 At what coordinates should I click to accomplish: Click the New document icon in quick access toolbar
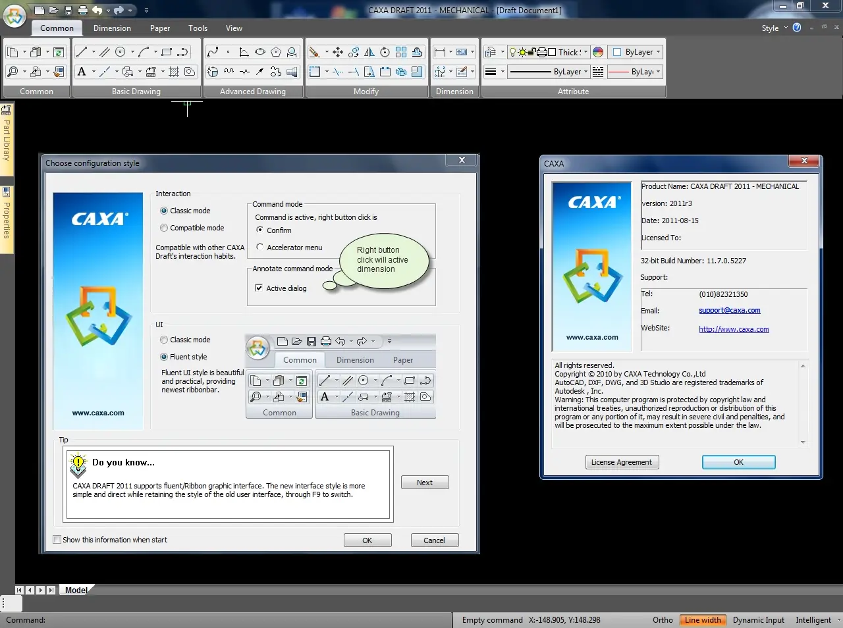click(40, 10)
